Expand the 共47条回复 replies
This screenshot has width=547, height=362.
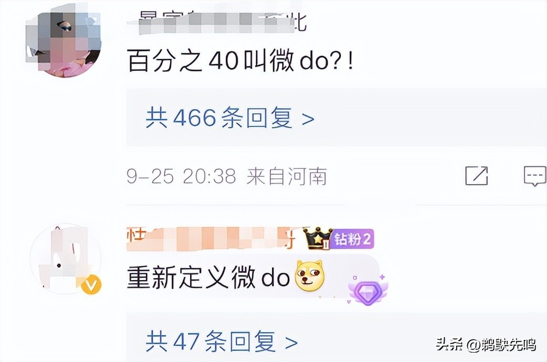tap(222, 342)
